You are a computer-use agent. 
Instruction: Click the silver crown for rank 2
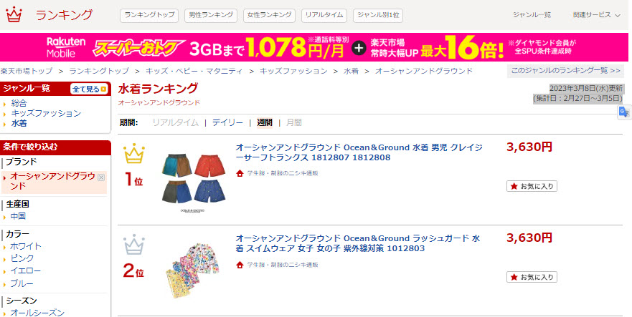134,245
